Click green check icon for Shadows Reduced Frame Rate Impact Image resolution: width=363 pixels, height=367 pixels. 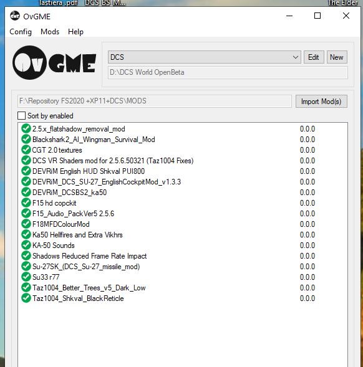(x=26, y=255)
